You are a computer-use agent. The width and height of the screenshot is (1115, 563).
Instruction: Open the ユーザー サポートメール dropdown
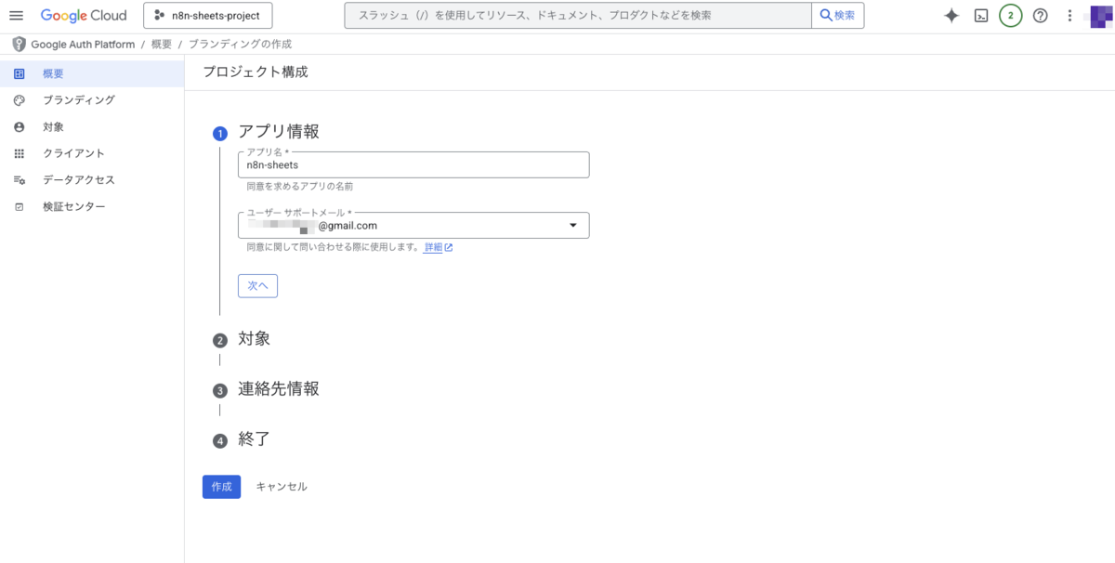pyautogui.click(x=413, y=226)
